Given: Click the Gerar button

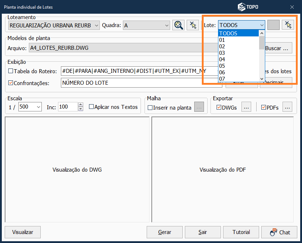Looking at the screenshot, I should click(x=165, y=232).
